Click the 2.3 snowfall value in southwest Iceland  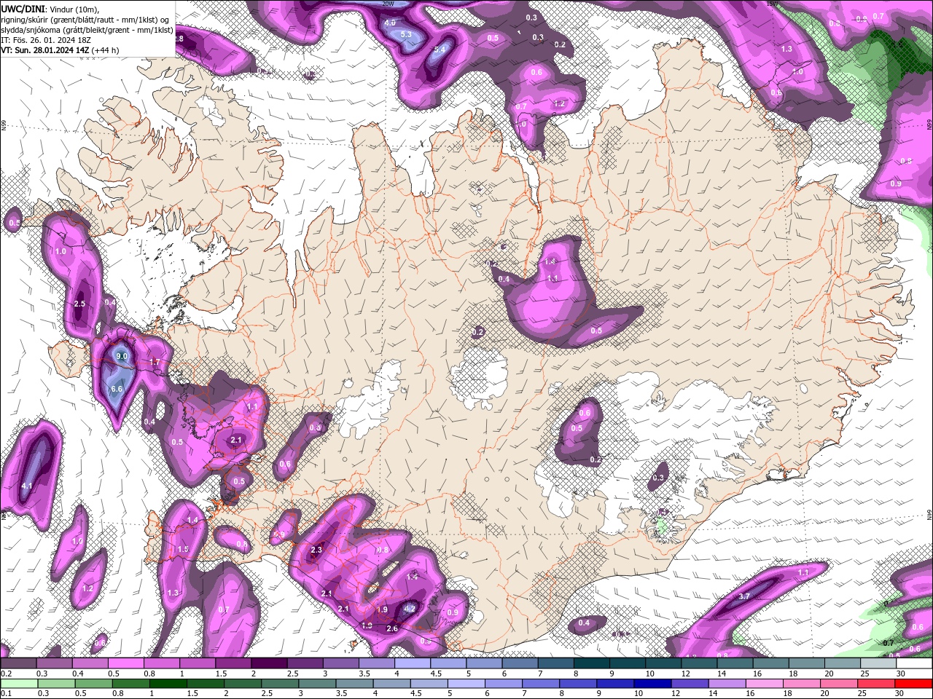316,550
